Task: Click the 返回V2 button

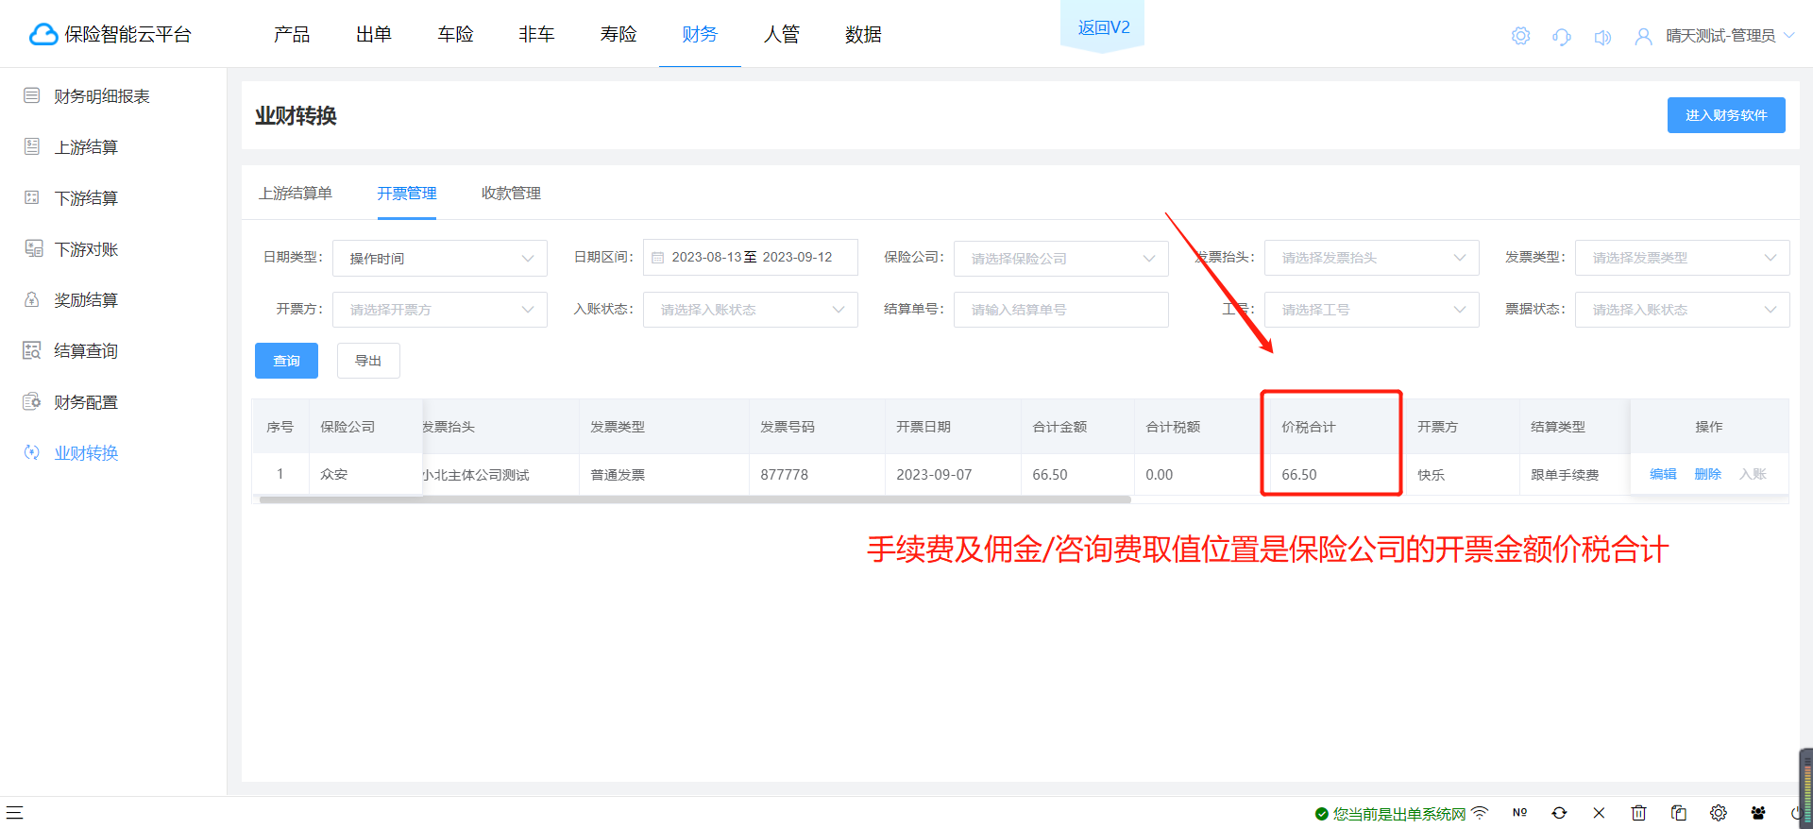Action: [x=1103, y=27]
